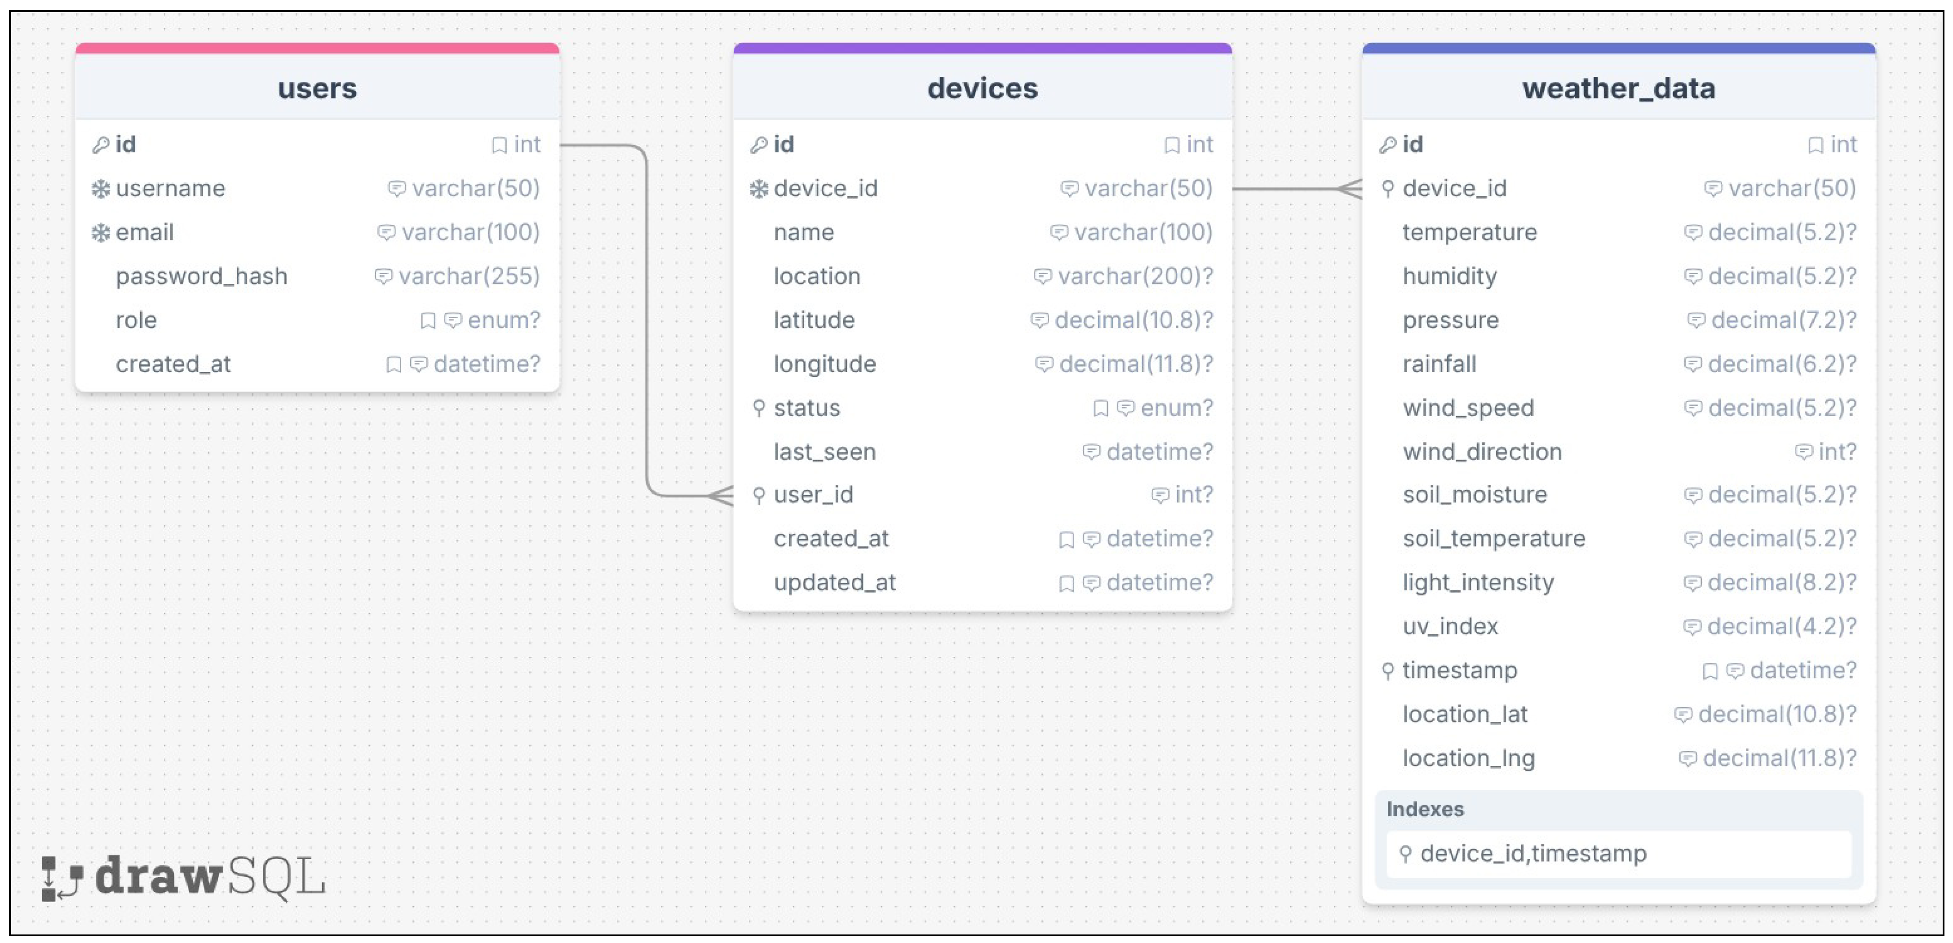This screenshot has height=943, width=1953.
Task: Click the index pin icon next to timestamp
Action: click(x=1387, y=671)
